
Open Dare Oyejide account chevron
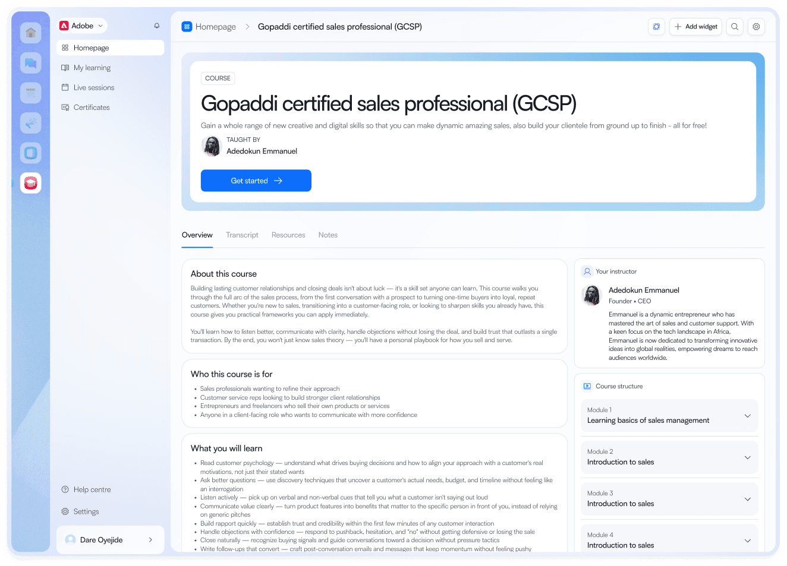click(150, 540)
